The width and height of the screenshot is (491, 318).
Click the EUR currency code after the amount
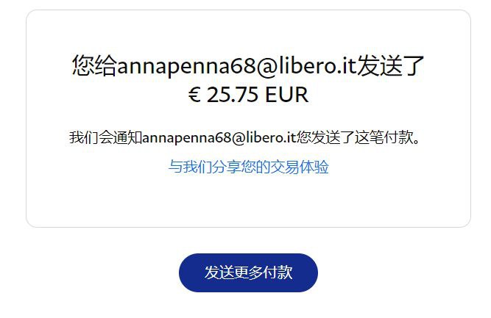pyautogui.click(x=286, y=94)
